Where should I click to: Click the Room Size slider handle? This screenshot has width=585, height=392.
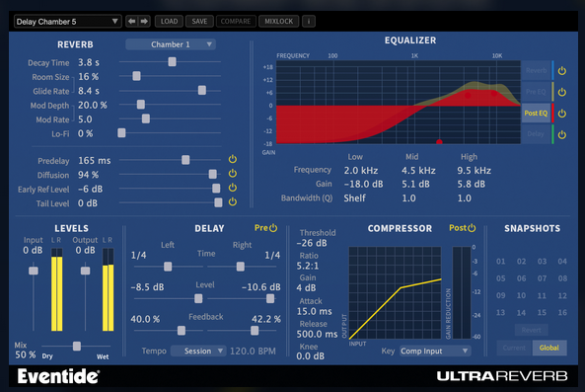[136, 76]
